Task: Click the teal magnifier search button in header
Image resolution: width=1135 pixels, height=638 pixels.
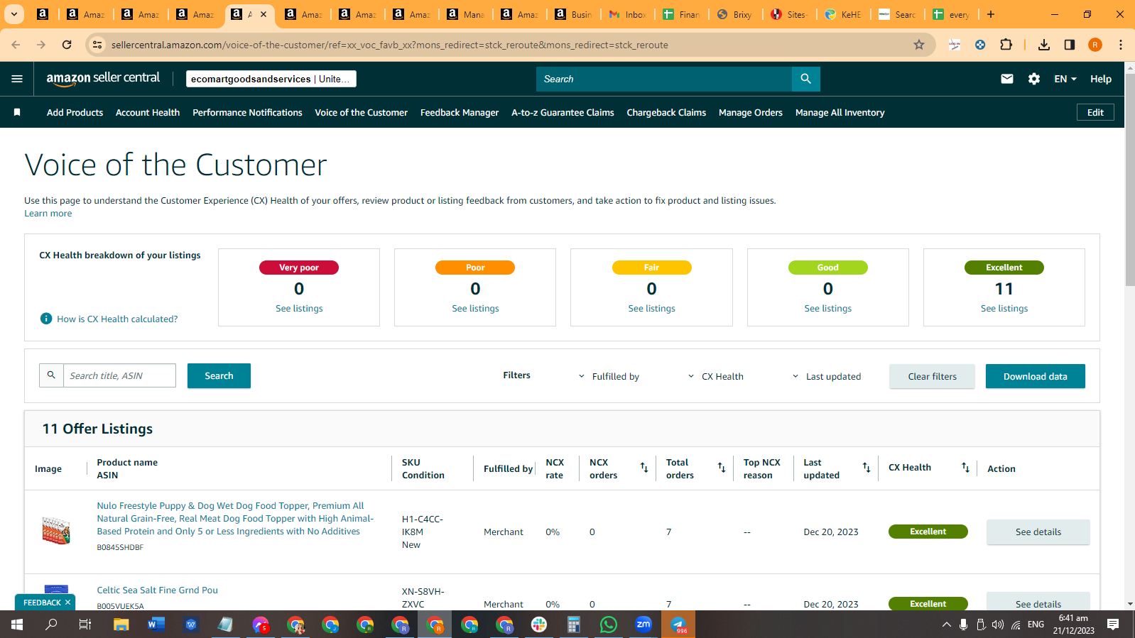Action: coord(805,79)
